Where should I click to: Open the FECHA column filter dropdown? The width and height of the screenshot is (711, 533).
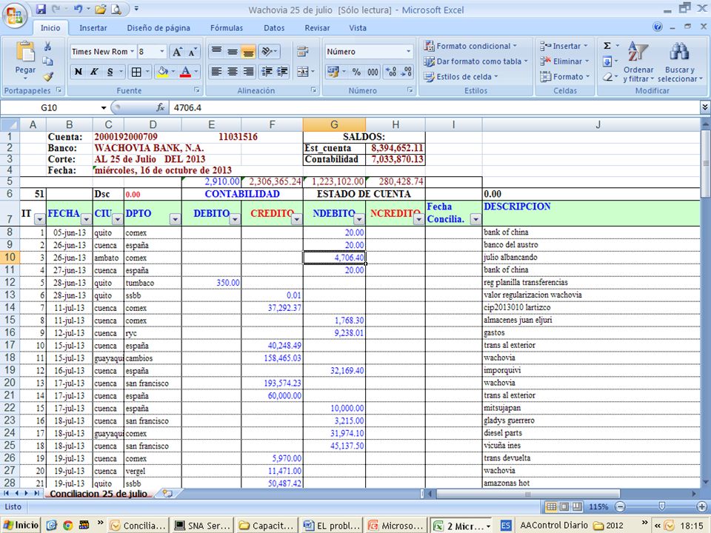pyautogui.click(x=86, y=219)
